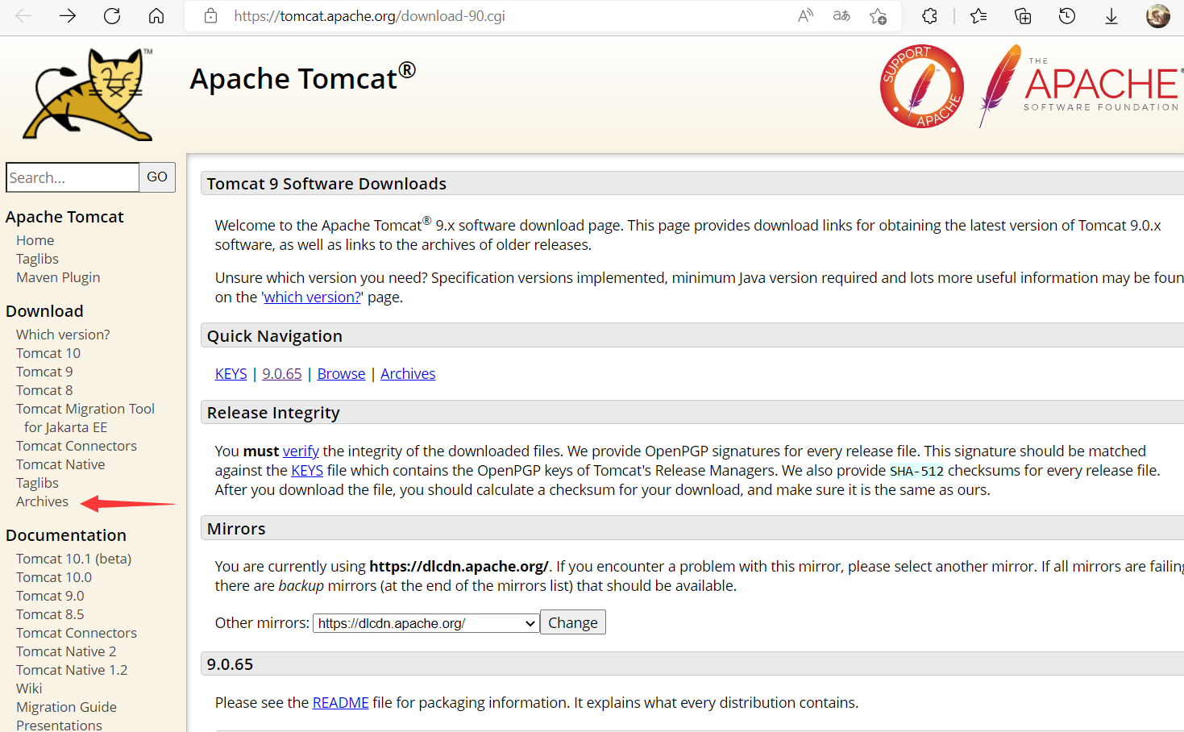Open Presentations sidebar link
The width and height of the screenshot is (1184, 732).
(x=59, y=725)
